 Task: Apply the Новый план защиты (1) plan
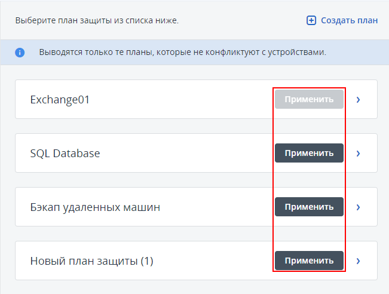[x=309, y=261]
